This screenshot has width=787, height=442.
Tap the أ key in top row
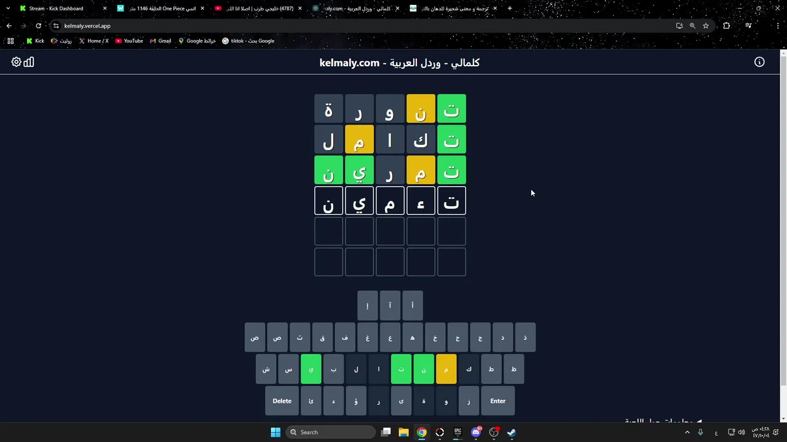[413, 305]
